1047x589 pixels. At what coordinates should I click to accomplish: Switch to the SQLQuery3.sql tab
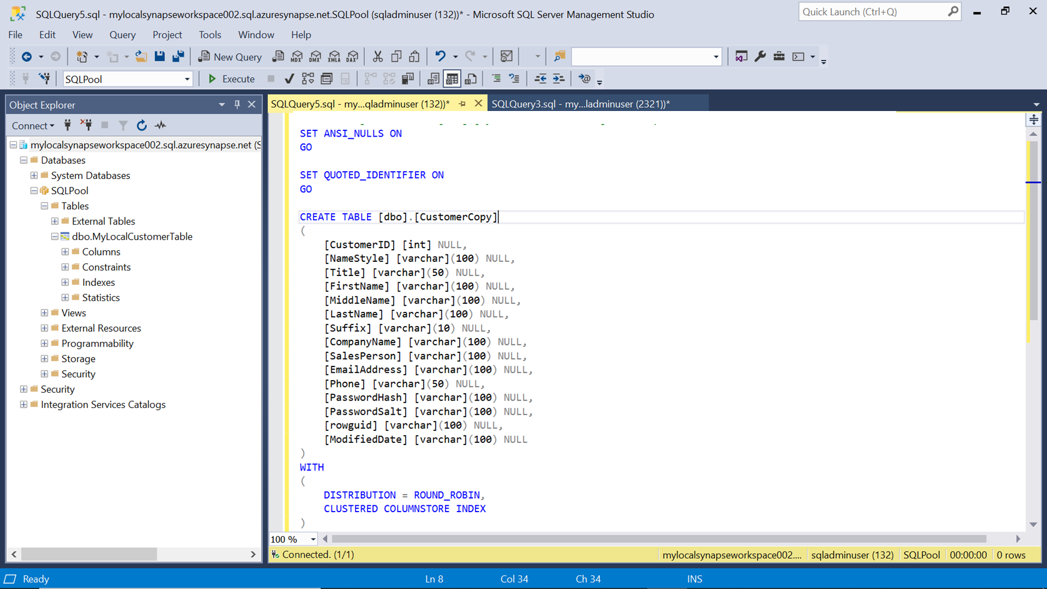point(581,104)
